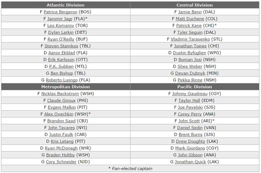
Task: Open Patrice Bergeron player link
Action: tap(61, 12)
